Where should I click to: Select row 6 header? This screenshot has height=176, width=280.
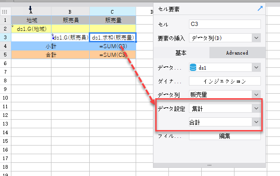pyautogui.click(x=5, y=63)
